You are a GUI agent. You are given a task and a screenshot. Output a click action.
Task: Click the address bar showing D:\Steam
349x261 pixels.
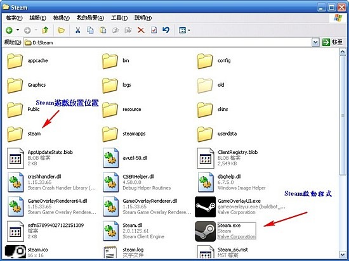168,42
